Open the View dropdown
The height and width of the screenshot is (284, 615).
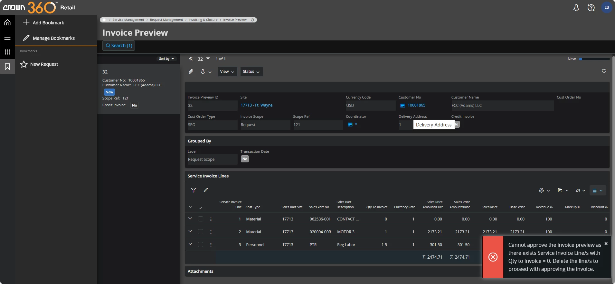tap(227, 72)
